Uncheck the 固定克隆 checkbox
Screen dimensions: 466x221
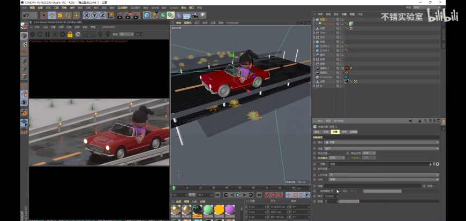[x=330, y=153]
